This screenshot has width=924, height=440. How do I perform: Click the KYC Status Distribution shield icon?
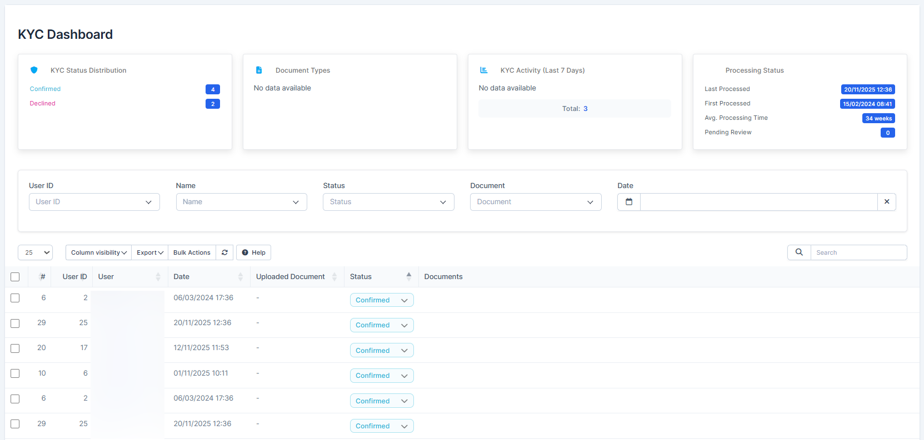[34, 70]
